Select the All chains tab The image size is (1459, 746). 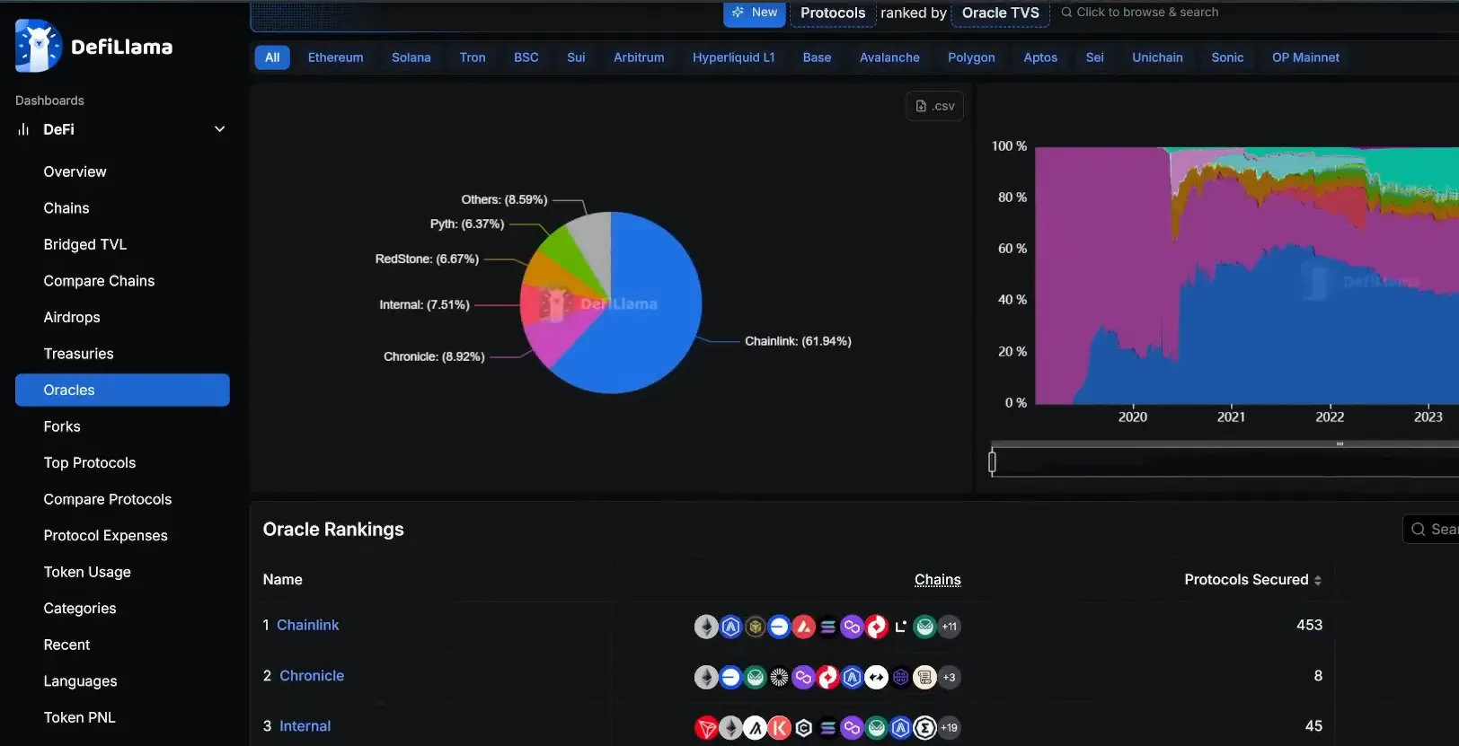pos(272,57)
